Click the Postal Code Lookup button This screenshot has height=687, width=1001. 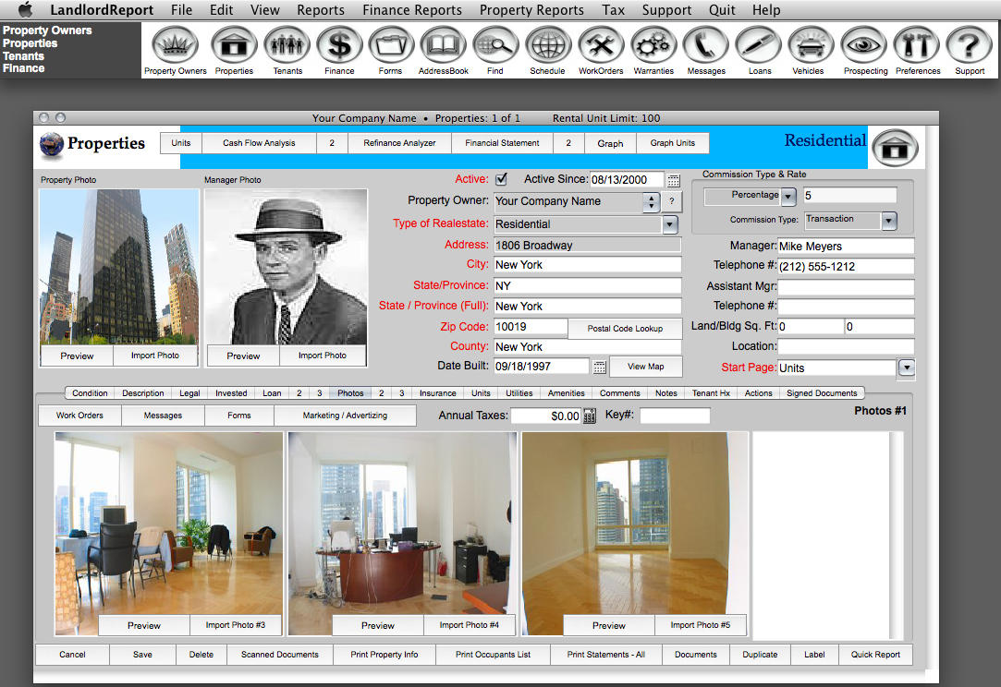click(x=625, y=329)
